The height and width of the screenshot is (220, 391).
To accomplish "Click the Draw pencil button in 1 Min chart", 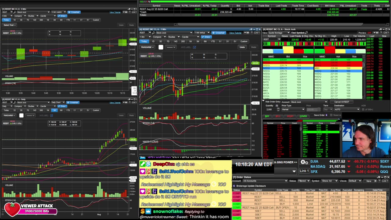I will pos(207,37).
